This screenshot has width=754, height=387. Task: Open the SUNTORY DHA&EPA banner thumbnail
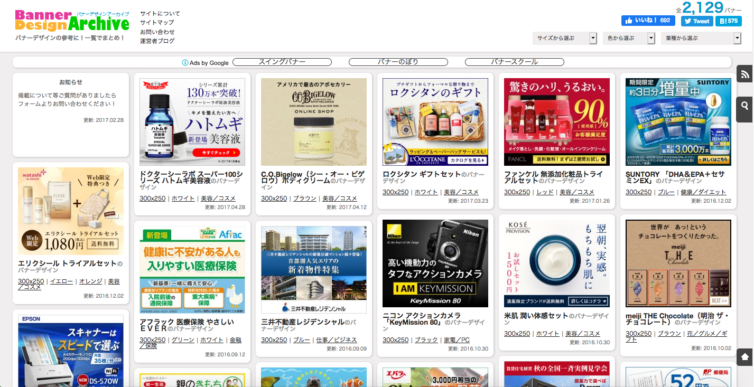(678, 122)
